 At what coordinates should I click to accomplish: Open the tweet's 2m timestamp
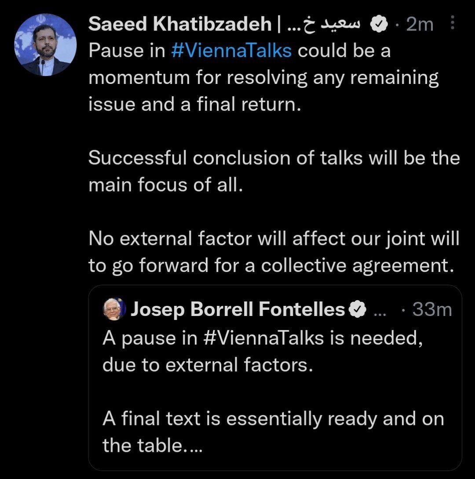(x=420, y=24)
